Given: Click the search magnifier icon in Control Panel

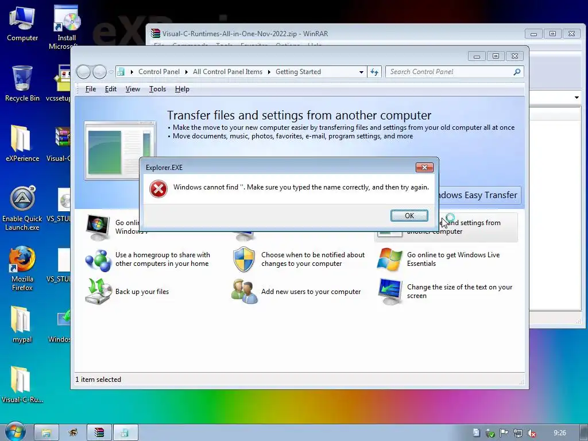Looking at the screenshot, I should click(517, 72).
